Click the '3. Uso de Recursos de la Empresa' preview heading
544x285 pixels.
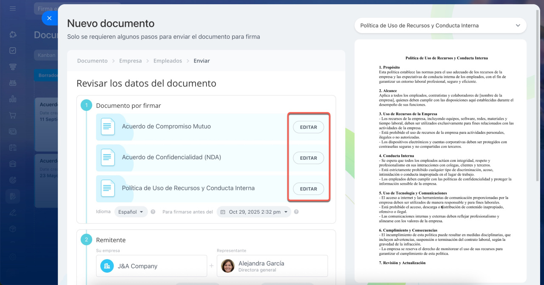[x=408, y=114]
